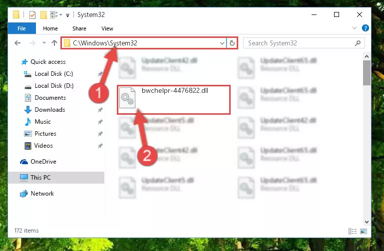Screen dimensions: 384x251
Task: Open the Help question mark icon
Action: point(366,28)
